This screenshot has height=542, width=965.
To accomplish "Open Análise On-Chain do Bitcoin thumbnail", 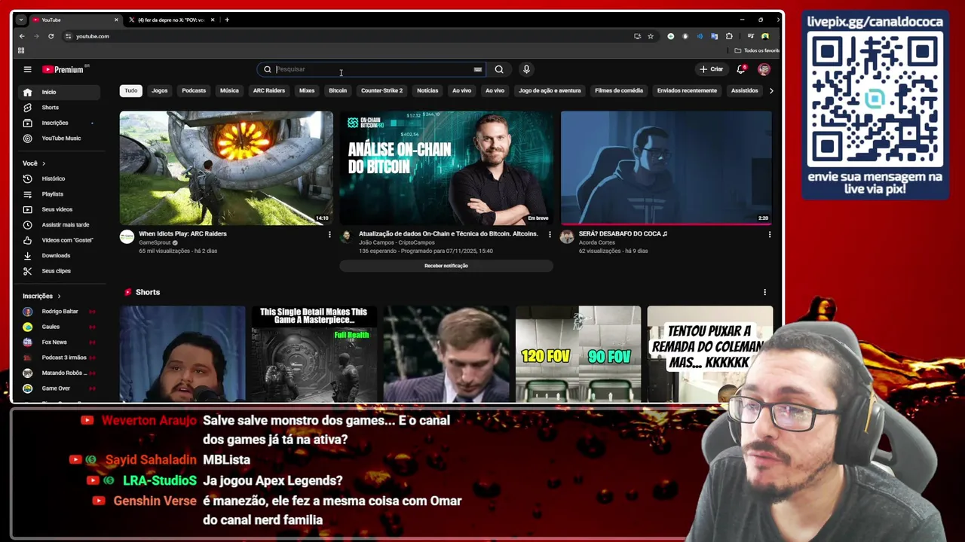I will coord(446,168).
